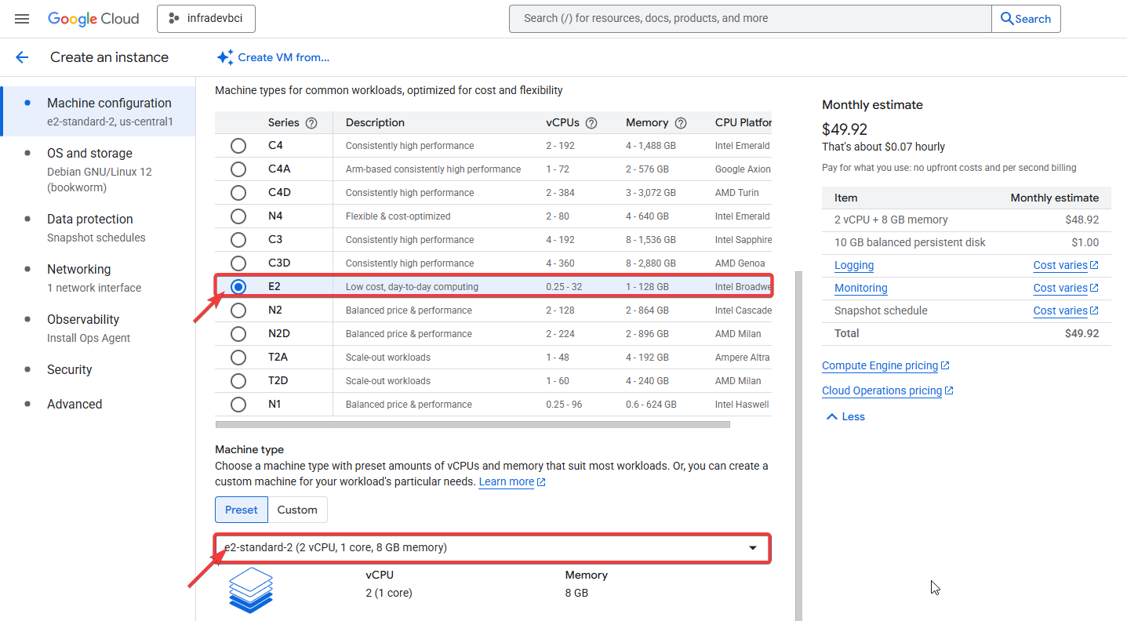Image resolution: width=1127 pixels, height=621 pixels.
Task: Click external icon beside Compute Engine pricing
Action: click(945, 366)
